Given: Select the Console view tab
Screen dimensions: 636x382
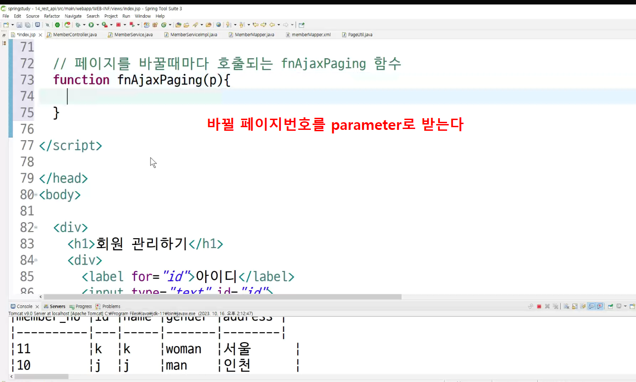Looking at the screenshot, I should tap(21, 306).
